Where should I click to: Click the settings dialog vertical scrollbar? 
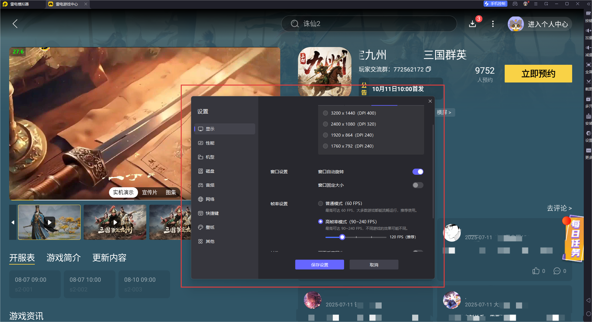[433, 171]
